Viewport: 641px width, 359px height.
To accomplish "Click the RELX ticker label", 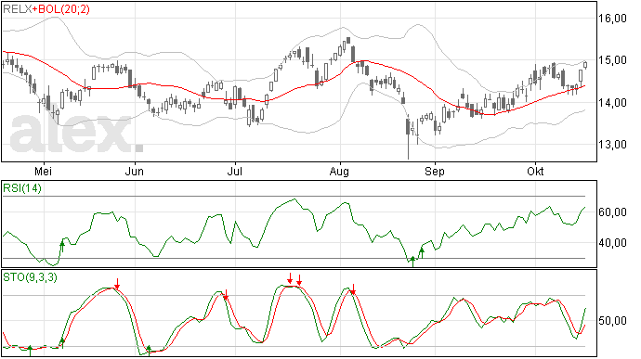I will (x=17, y=9).
